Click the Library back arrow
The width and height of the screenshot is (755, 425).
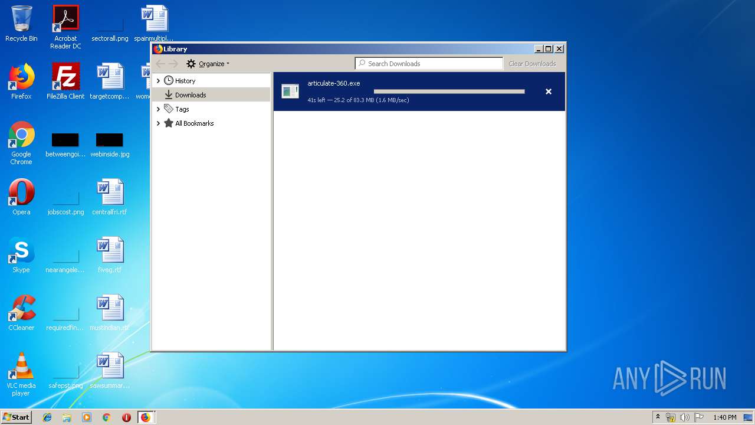(160, 64)
